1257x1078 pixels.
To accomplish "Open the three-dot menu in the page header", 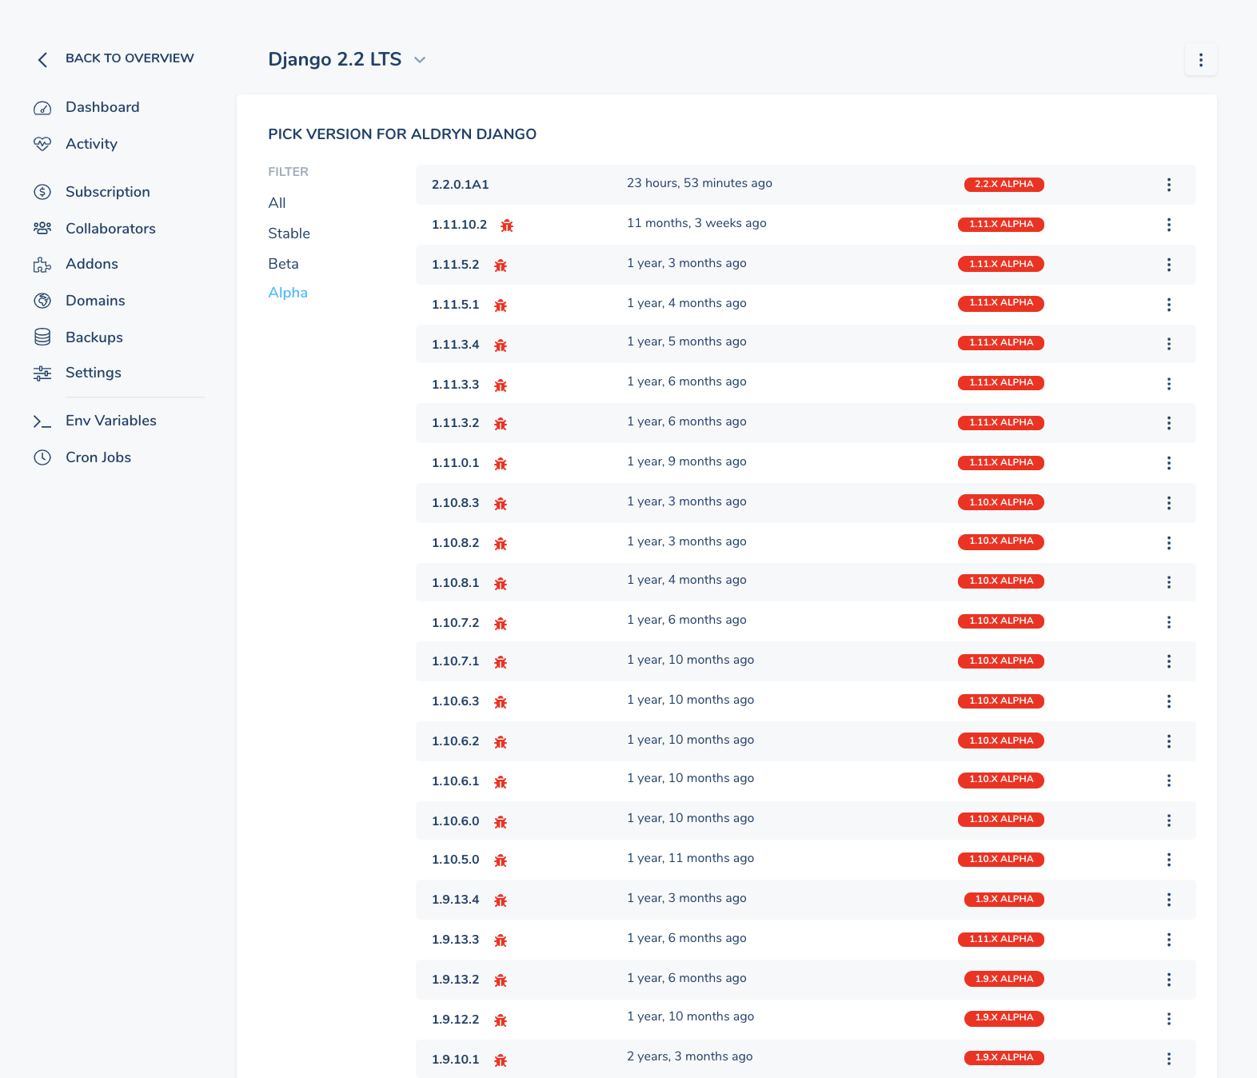I will point(1201,60).
